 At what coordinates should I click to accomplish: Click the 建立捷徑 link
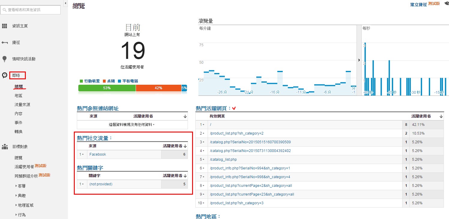[x=418, y=5]
